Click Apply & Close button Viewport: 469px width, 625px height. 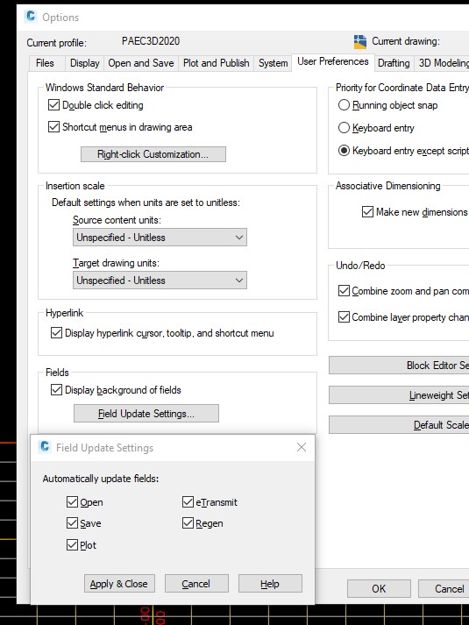click(119, 584)
